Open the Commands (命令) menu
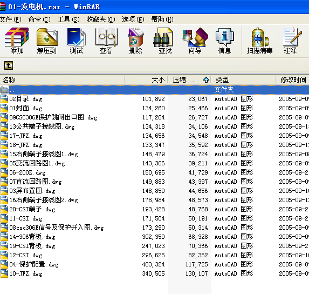Screen dimensions: 309x294 [x=39, y=19]
